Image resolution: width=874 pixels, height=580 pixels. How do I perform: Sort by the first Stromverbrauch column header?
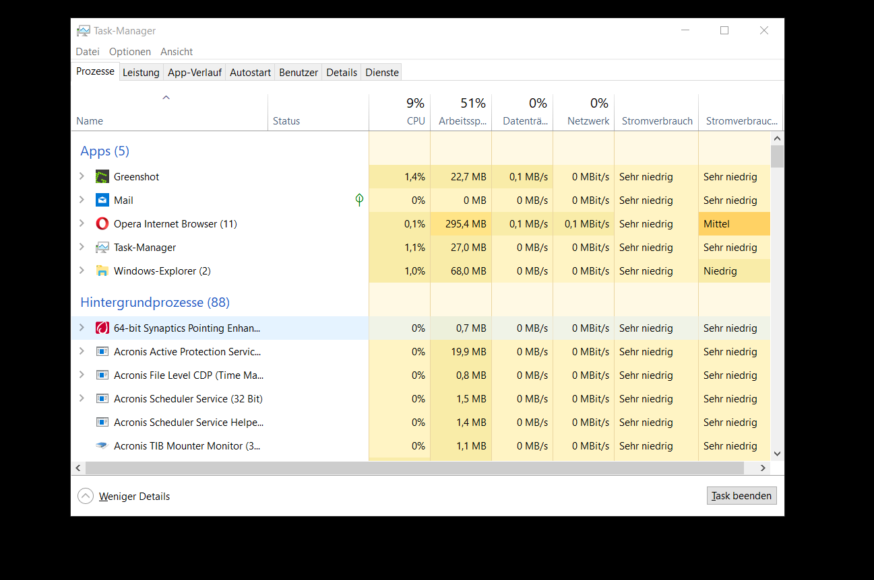coord(656,112)
